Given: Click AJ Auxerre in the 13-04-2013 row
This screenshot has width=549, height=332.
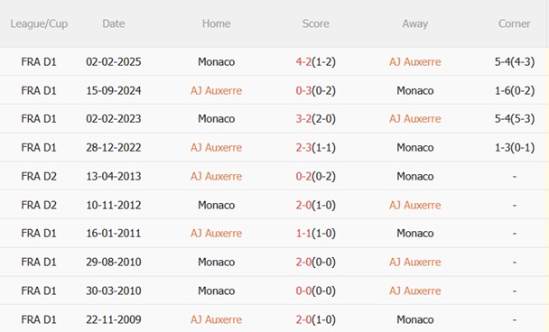Looking at the screenshot, I should click(x=216, y=176).
